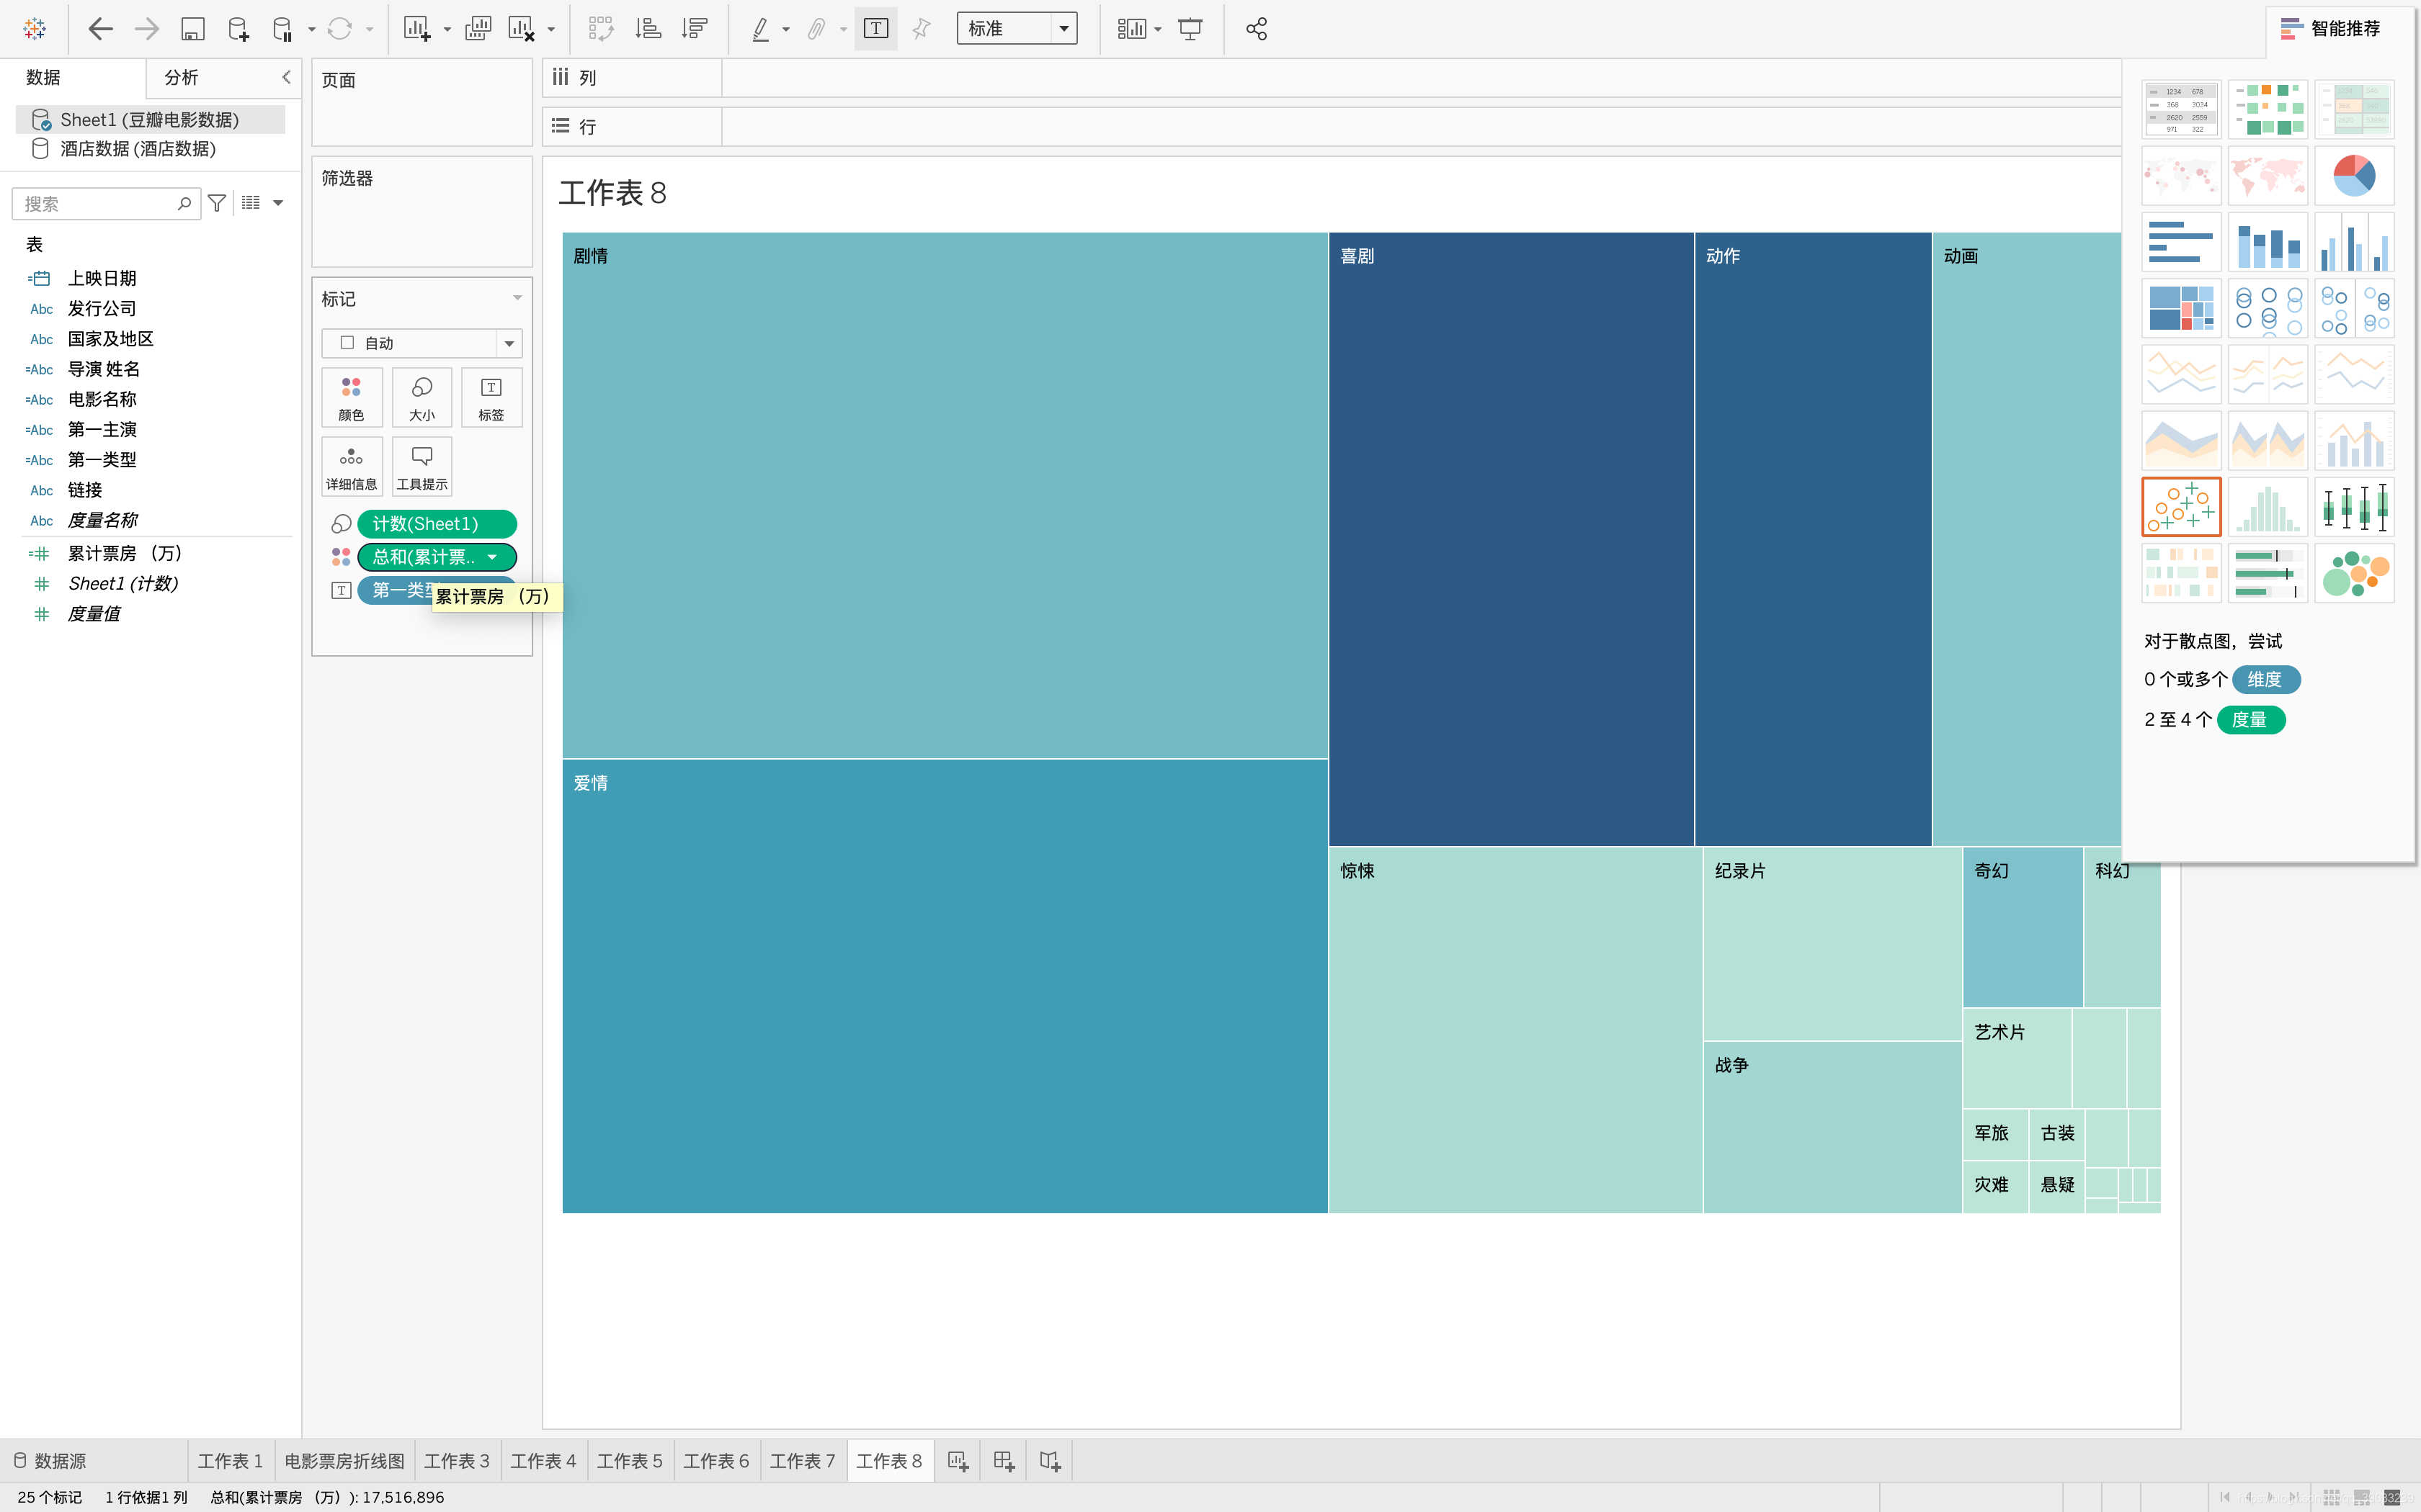Viewport: 2421px width, 1512px height.
Task: Toggle the fix axes pin icon
Action: [922, 29]
